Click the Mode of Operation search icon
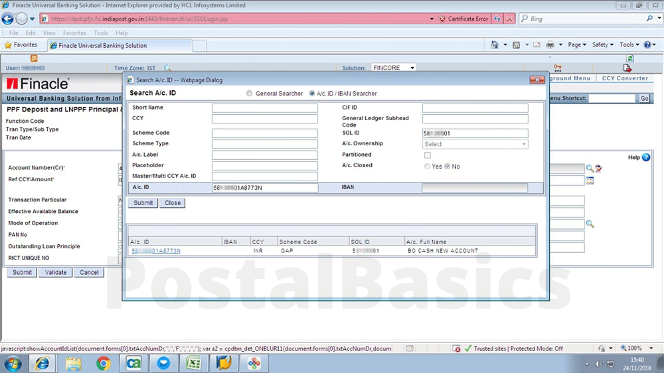664x373 pixels. click(x=589, y=224)
